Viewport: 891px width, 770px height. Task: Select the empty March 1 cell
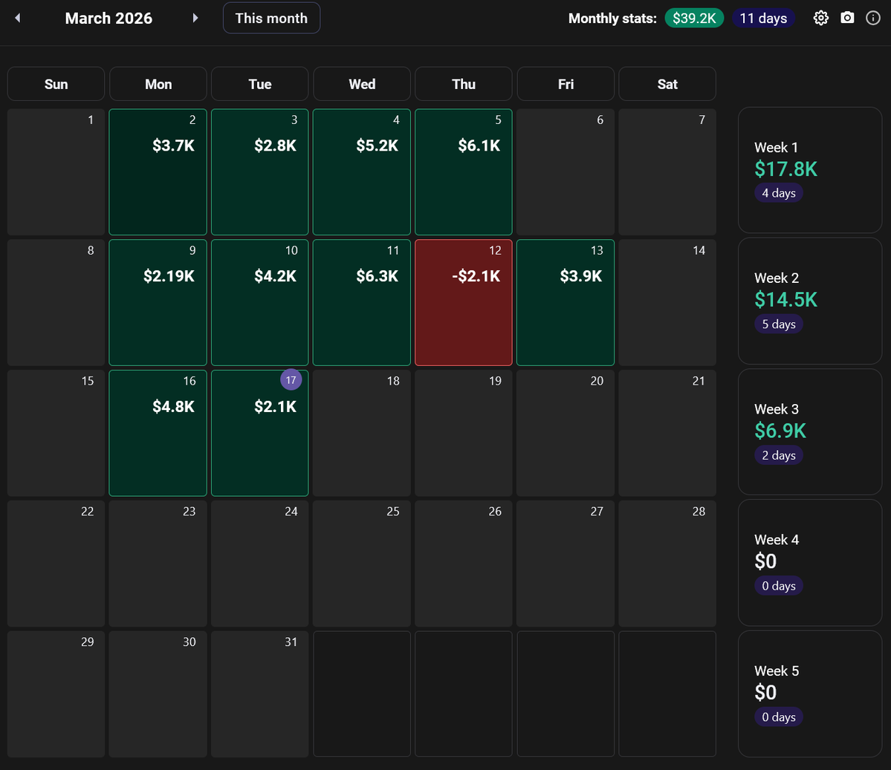(56, 172)
